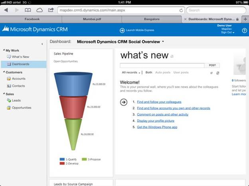Click the Dashboards nav icon
Screen dimensions: 249x186
click(x=9, y=64)
